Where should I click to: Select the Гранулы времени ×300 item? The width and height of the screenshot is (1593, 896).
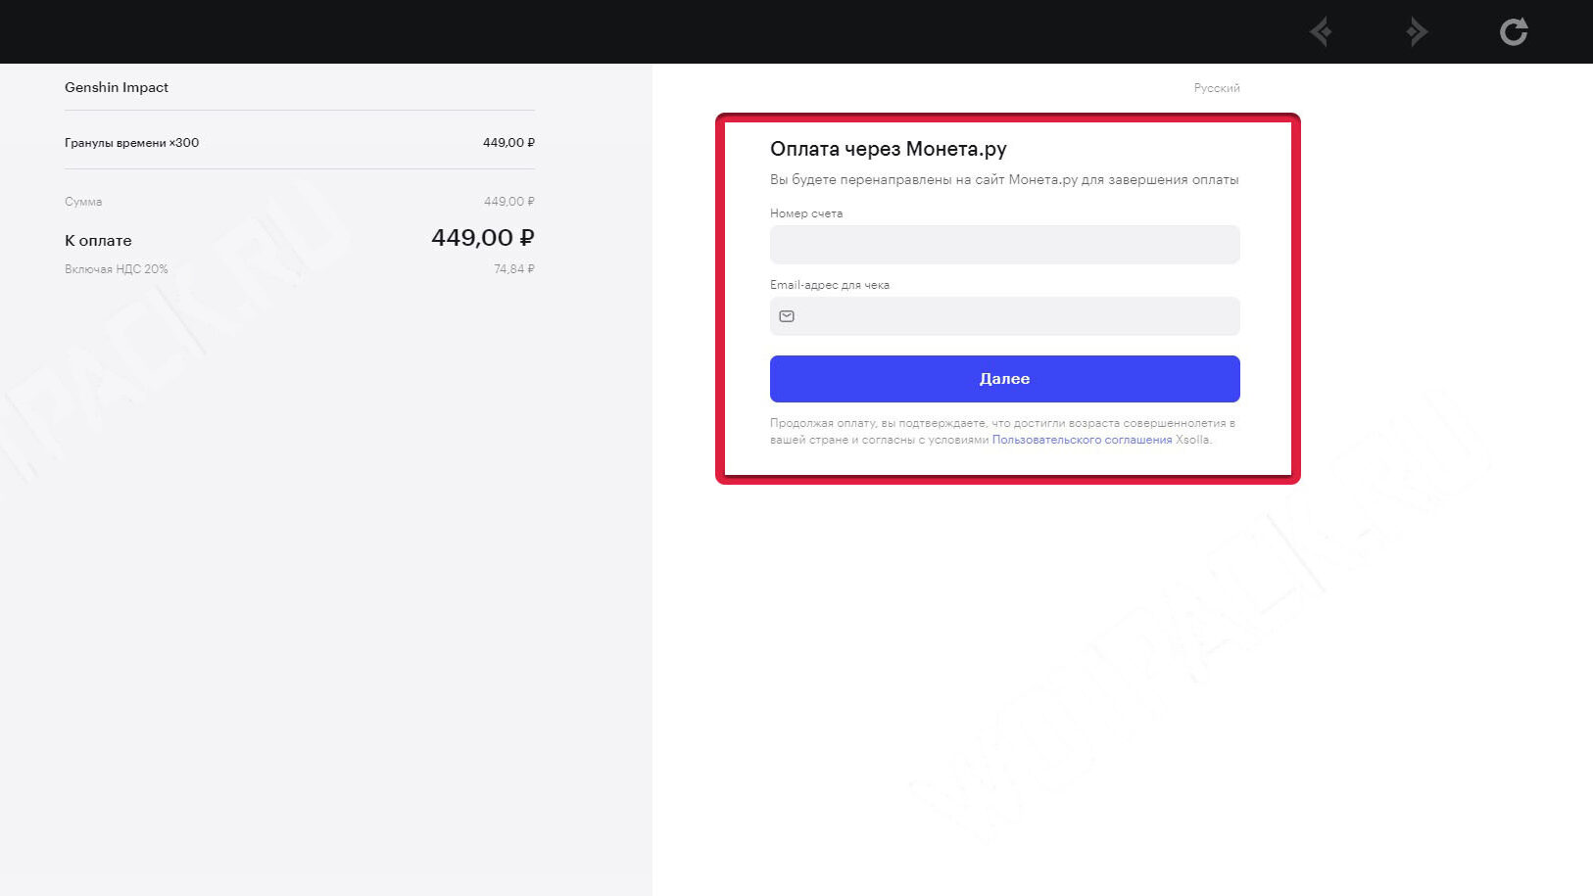pyautogui.click(x=131, y=143)
